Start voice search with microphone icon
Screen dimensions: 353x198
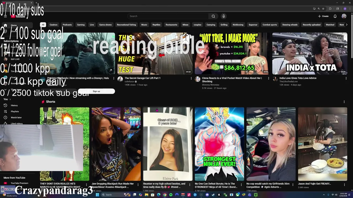pyautogui.click(x=224, y=16)
